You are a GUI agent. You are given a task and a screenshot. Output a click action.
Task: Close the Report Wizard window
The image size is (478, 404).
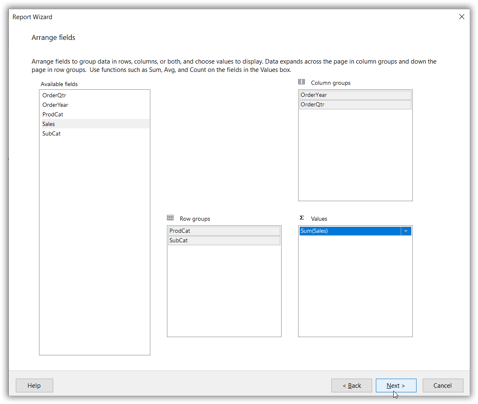point(461,17)
